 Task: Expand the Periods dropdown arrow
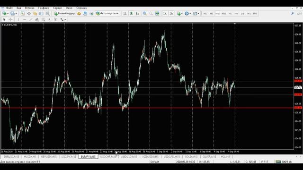190,14
